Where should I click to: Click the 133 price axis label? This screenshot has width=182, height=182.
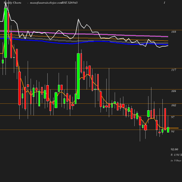tap(174, 32)
